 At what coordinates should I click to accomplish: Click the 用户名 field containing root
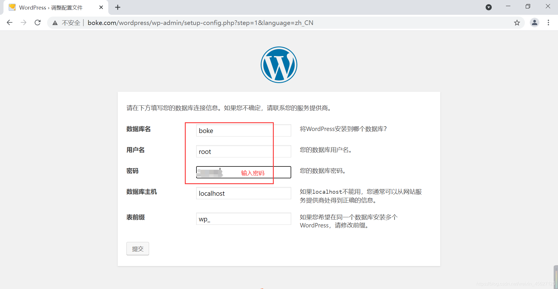[244, 151]
